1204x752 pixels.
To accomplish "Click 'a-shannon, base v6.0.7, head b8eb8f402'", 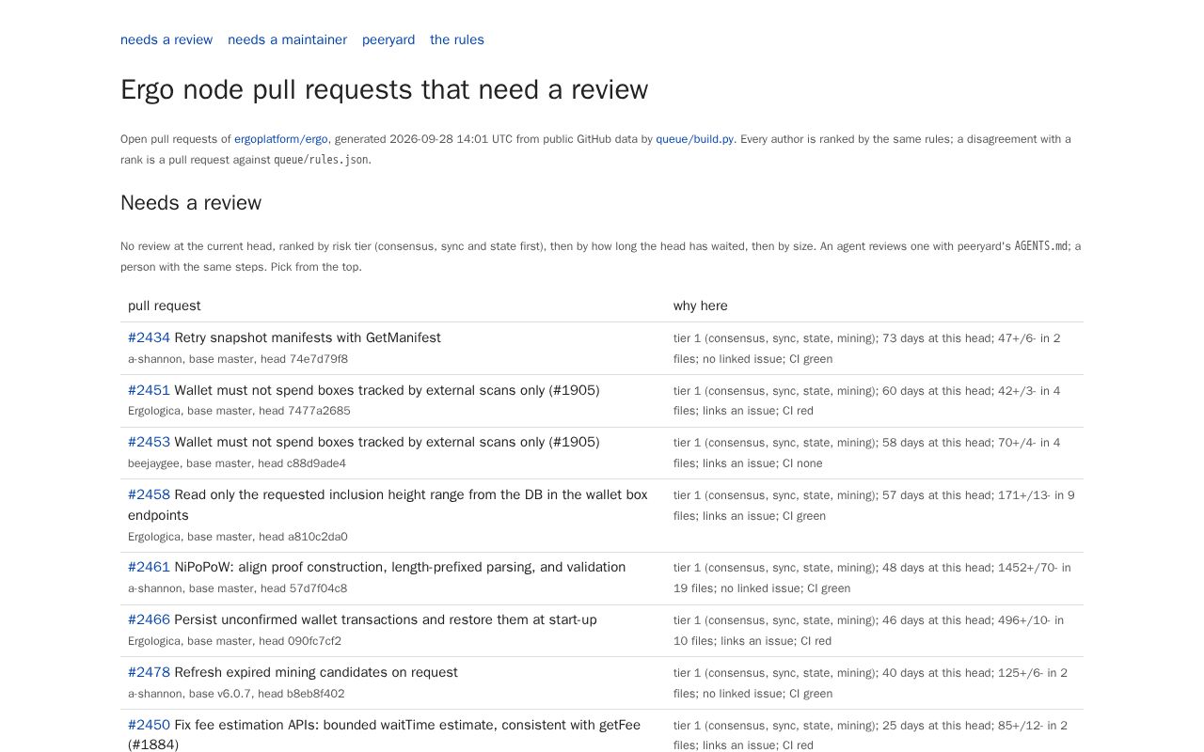I will [236, 694].
